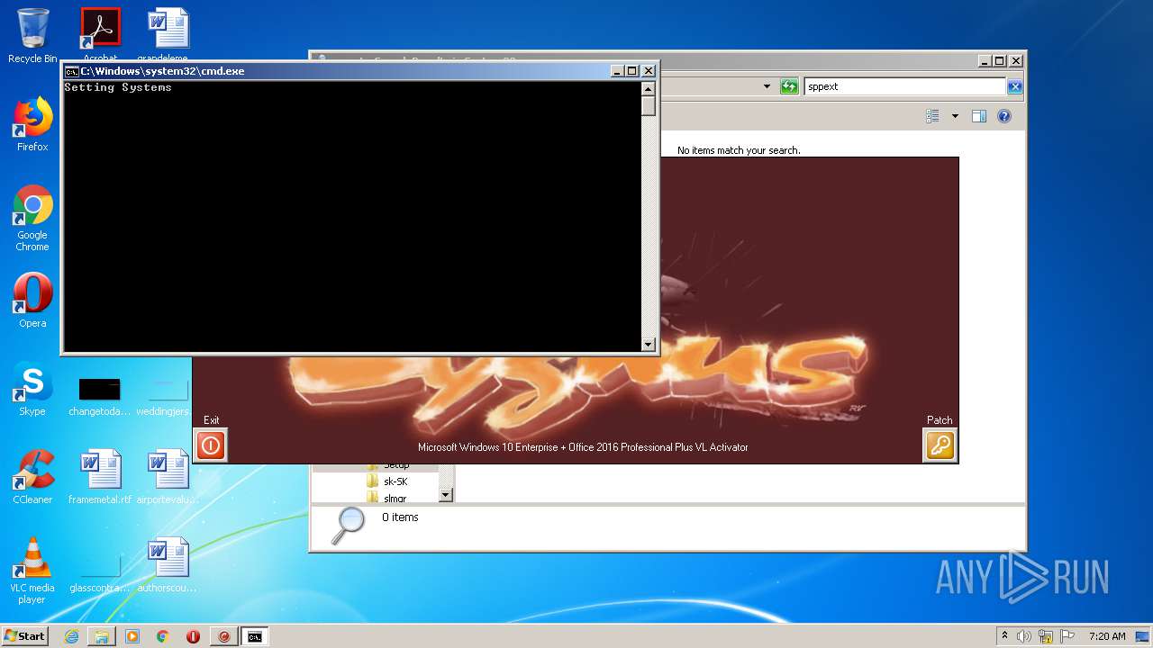1153x648 pixels.
Task: Click the 7:20 AM clock
Action: (1107, 636)
